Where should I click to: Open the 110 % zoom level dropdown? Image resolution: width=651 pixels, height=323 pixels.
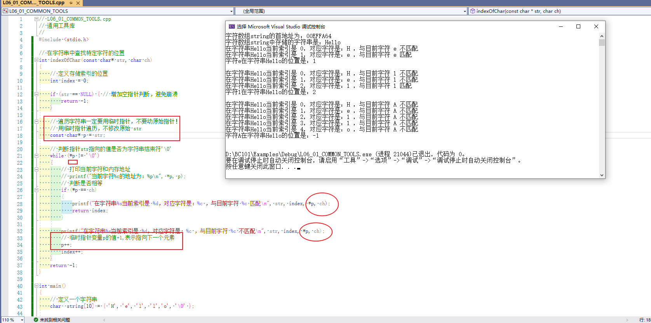click(22, 320)
